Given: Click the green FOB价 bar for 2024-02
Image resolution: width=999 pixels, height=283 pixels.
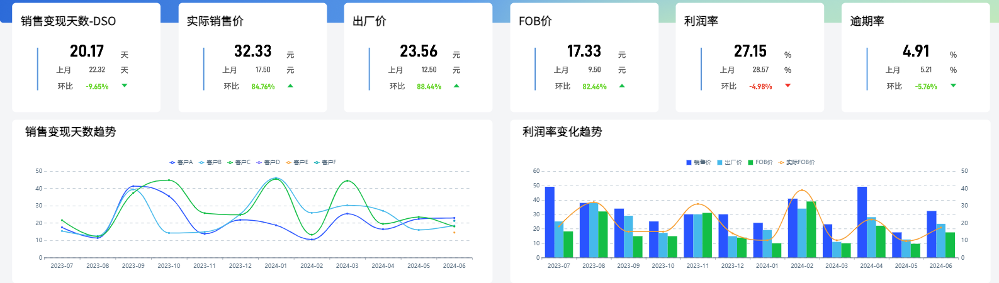Looking at the screenshot, I should tap(811, 230).
